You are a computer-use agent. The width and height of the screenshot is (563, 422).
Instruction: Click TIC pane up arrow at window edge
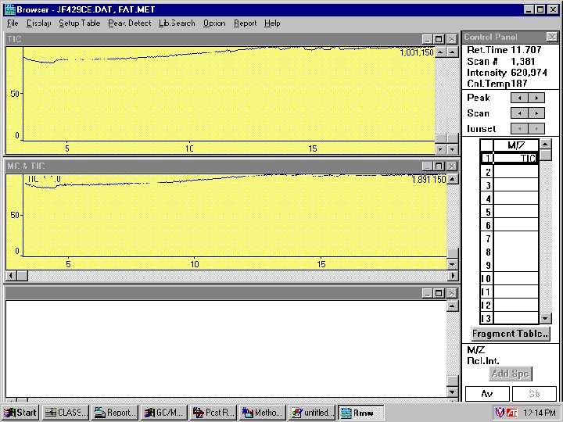453,52
